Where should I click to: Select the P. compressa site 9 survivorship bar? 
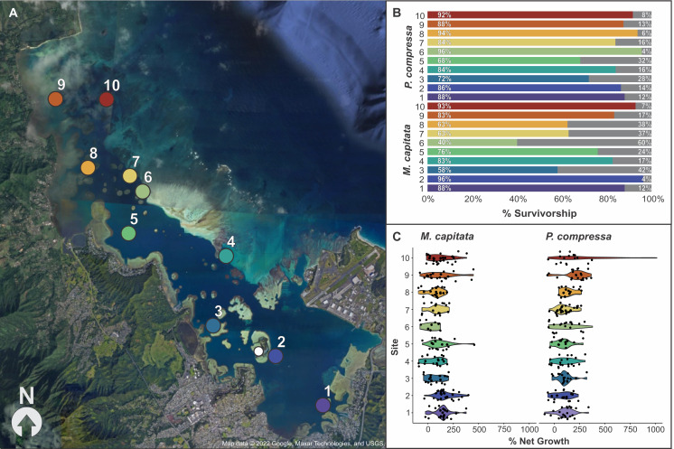[x=525, y=24]
